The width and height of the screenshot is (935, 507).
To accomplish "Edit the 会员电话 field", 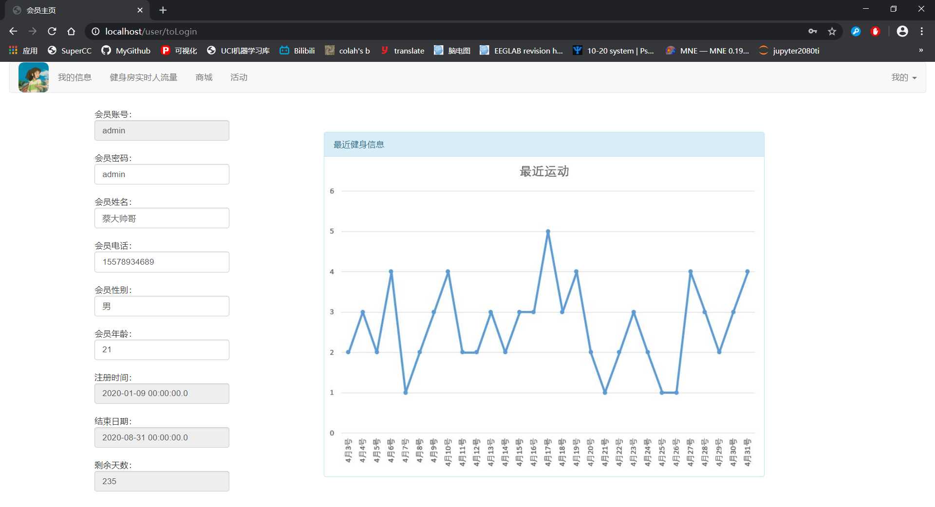I will [162, 262].
